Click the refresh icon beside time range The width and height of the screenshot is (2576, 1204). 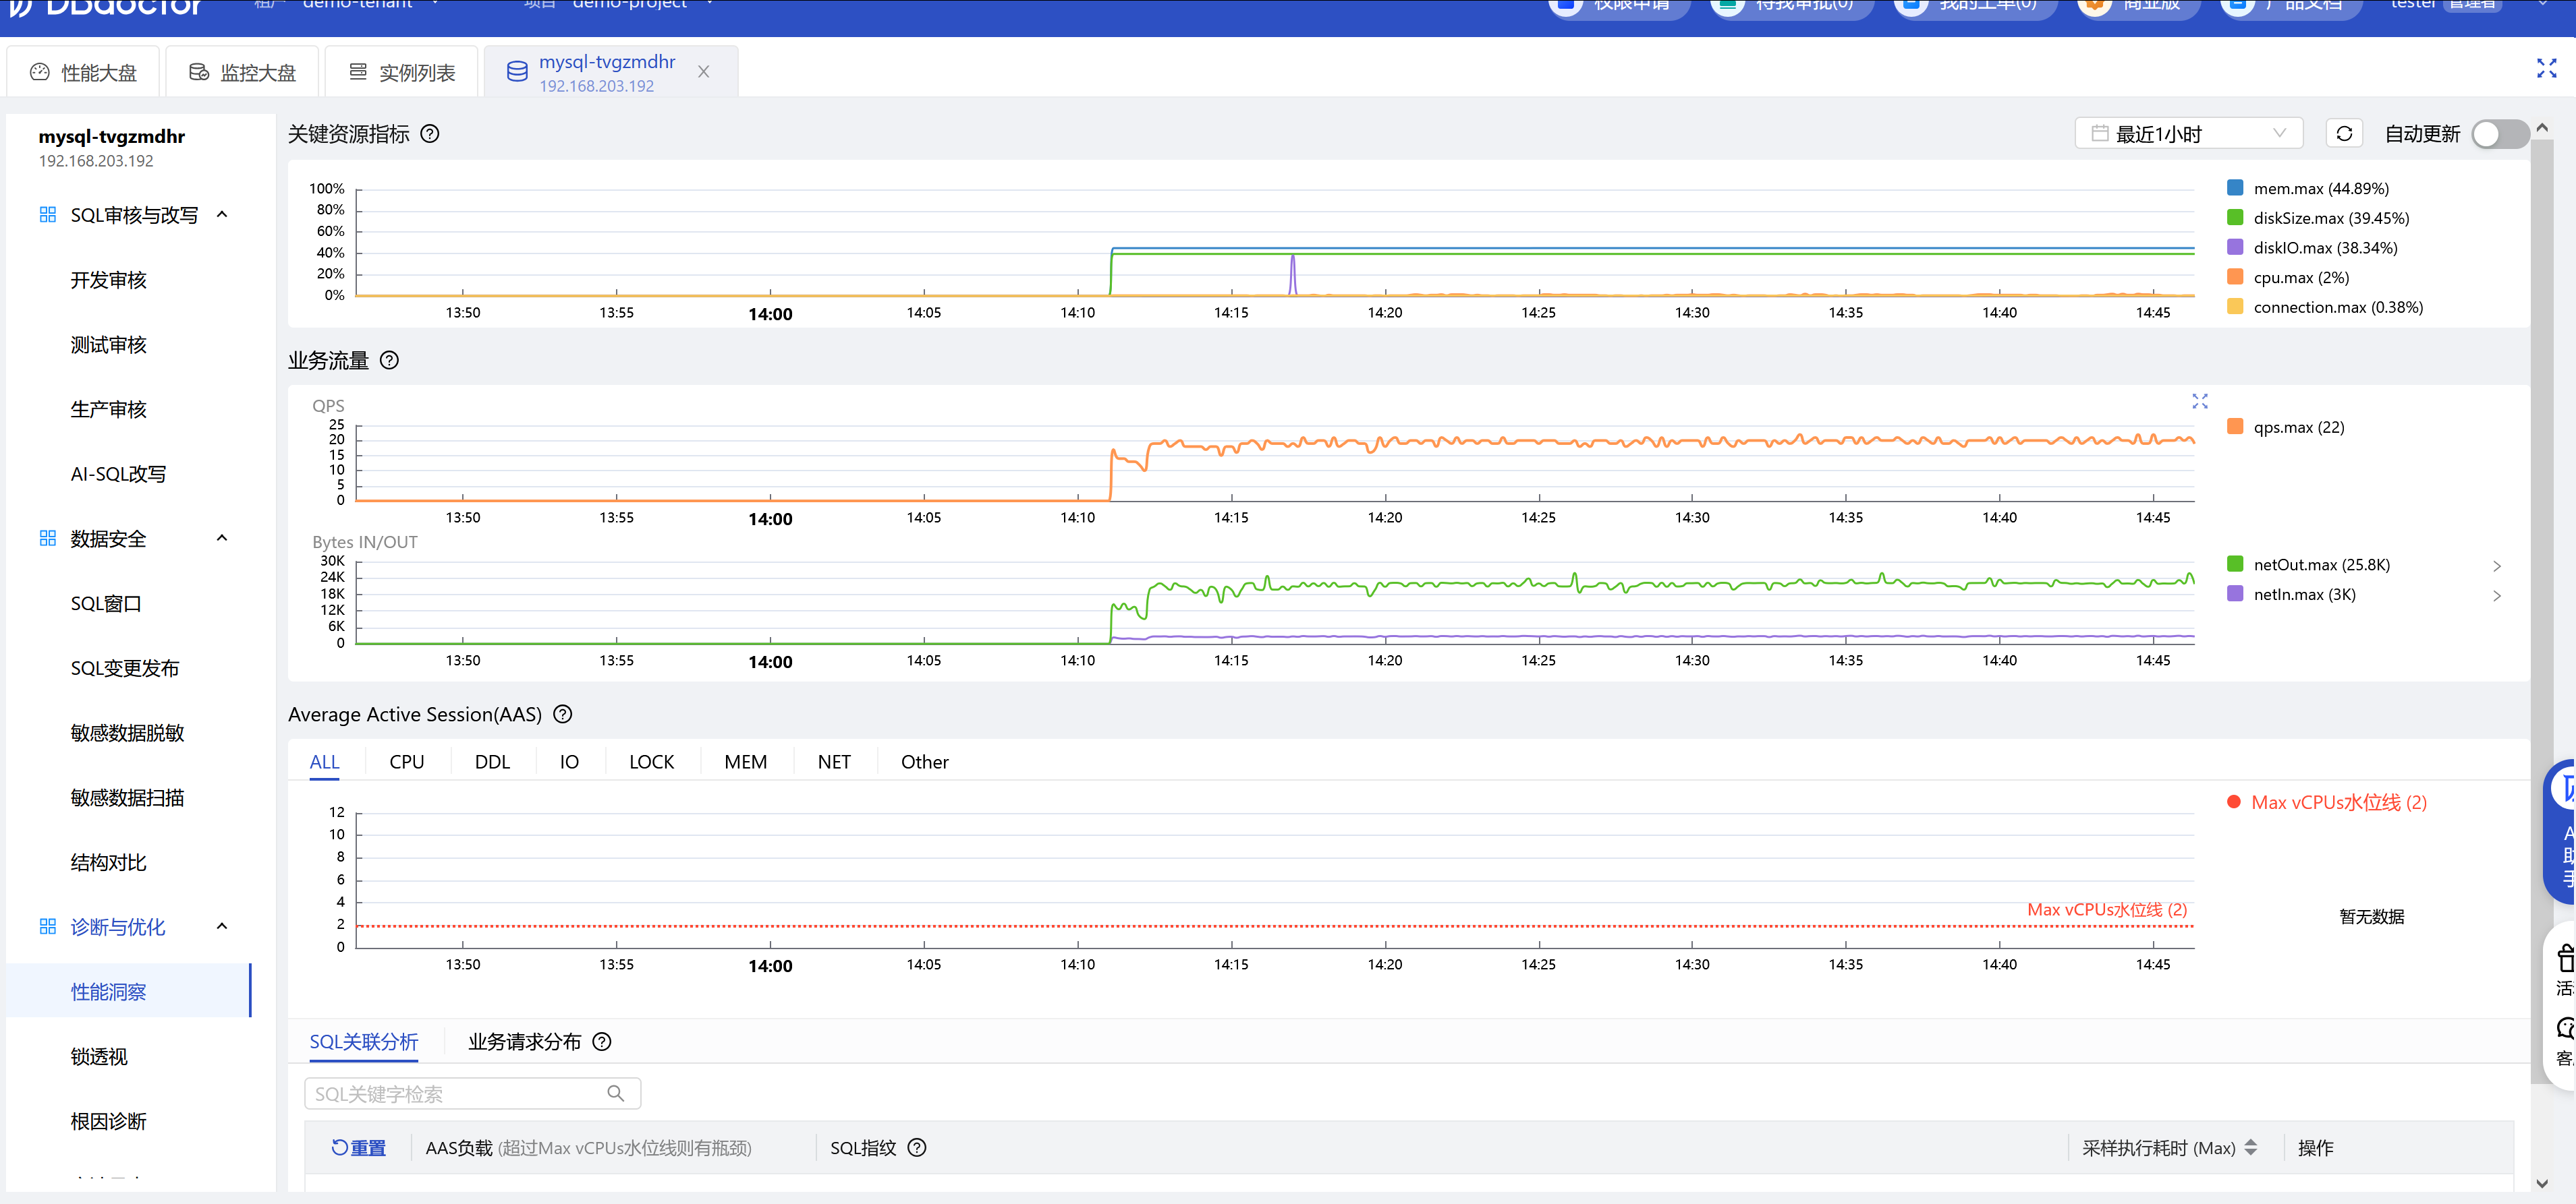pos(2344,134)
